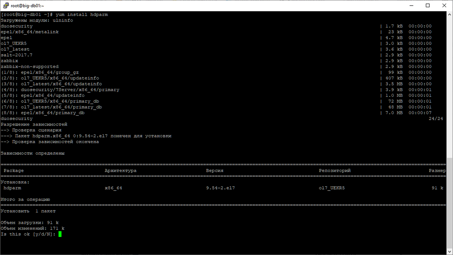Click the 'Репозиторий' column header
Screen dimensions: 453x255
[335, 171]
